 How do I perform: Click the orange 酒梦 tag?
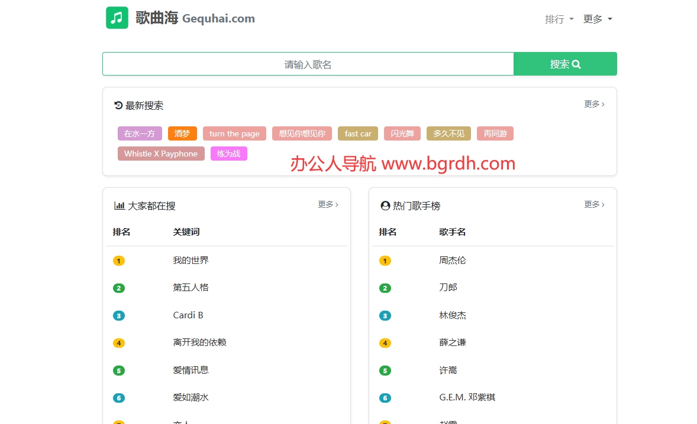click(182, 133)
